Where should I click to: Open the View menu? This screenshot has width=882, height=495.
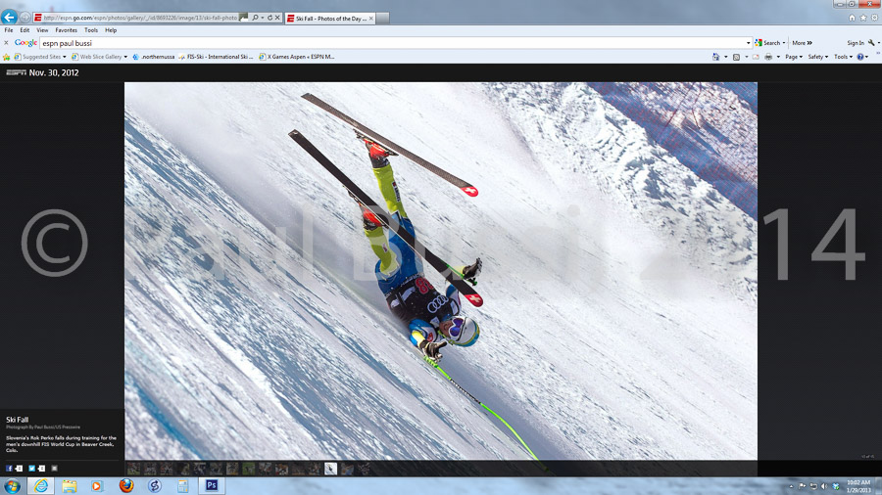pos(42,30)
